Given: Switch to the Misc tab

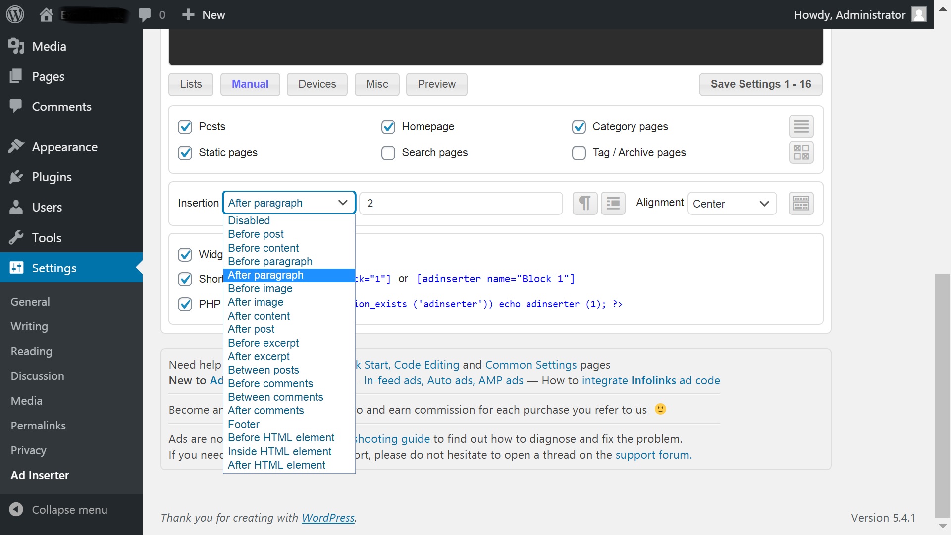Looking at the screenshot, I should click(x=377, y=84).
